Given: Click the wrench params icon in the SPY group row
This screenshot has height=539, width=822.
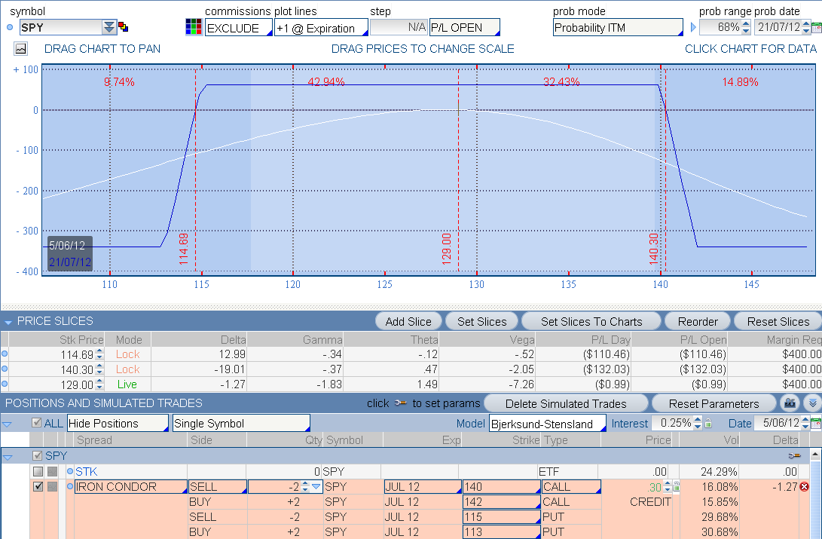Looking at the screenshot, I should click(x=795, y=455).
